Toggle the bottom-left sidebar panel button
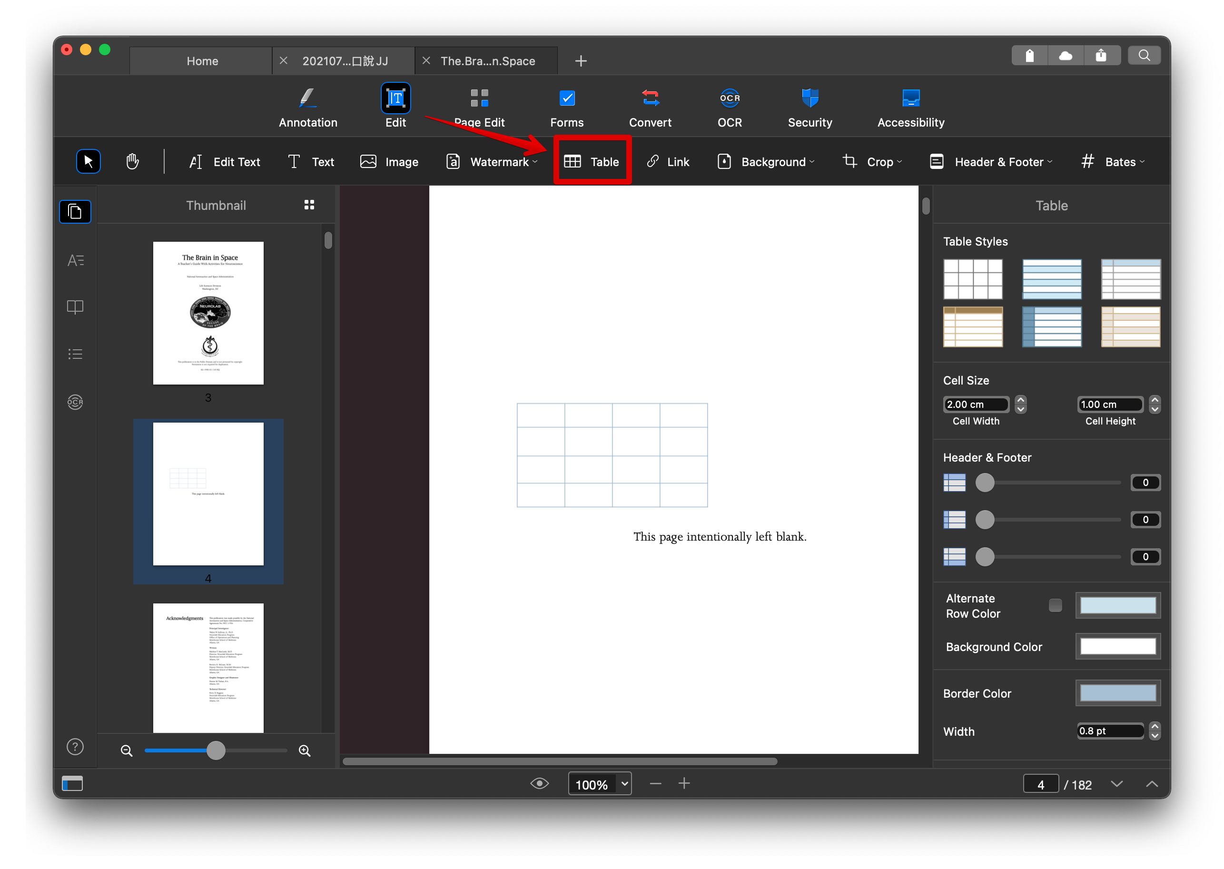This screenshot has width=1224, height=869. (72, 783)
